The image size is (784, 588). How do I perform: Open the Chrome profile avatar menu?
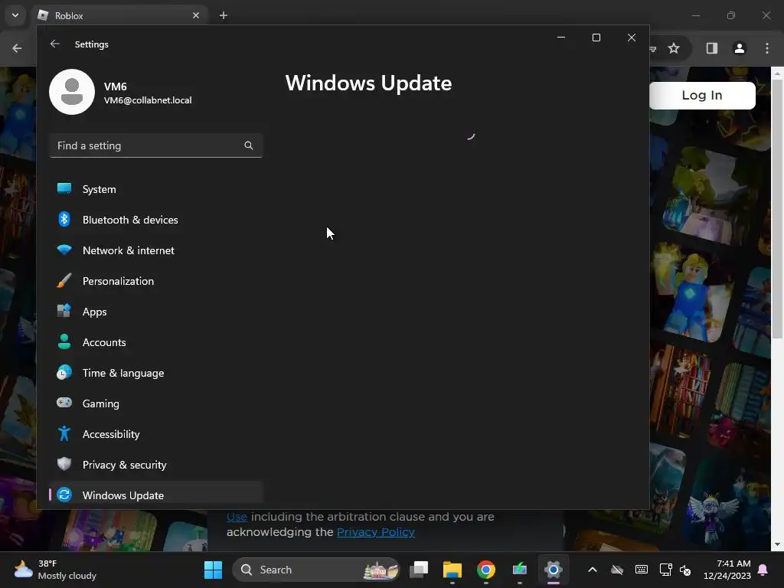(740, 48)
